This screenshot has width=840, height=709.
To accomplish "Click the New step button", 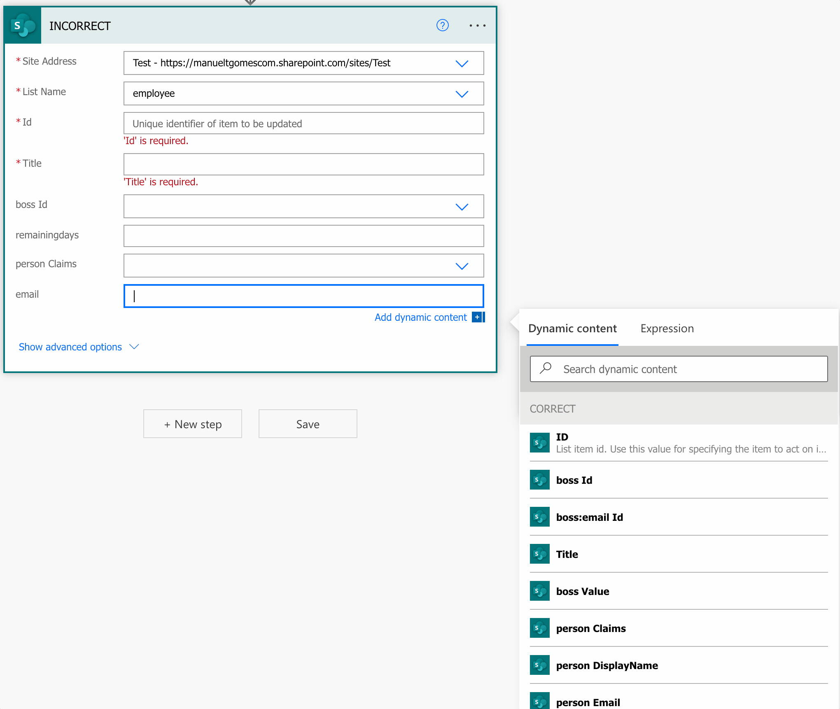I will pyautogui.click(x=192, y=424).
